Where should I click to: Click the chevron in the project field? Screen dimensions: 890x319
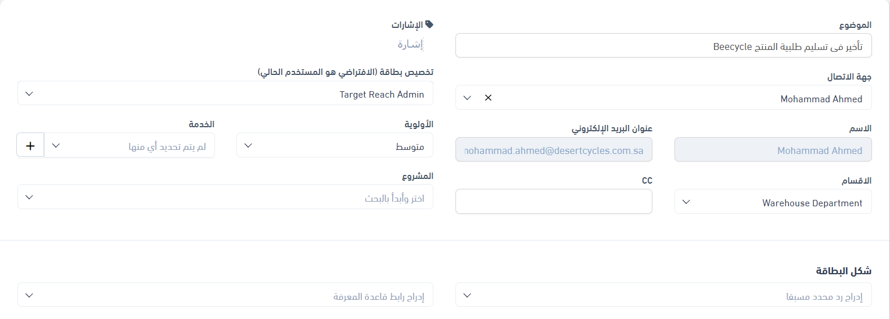point(29,198)
